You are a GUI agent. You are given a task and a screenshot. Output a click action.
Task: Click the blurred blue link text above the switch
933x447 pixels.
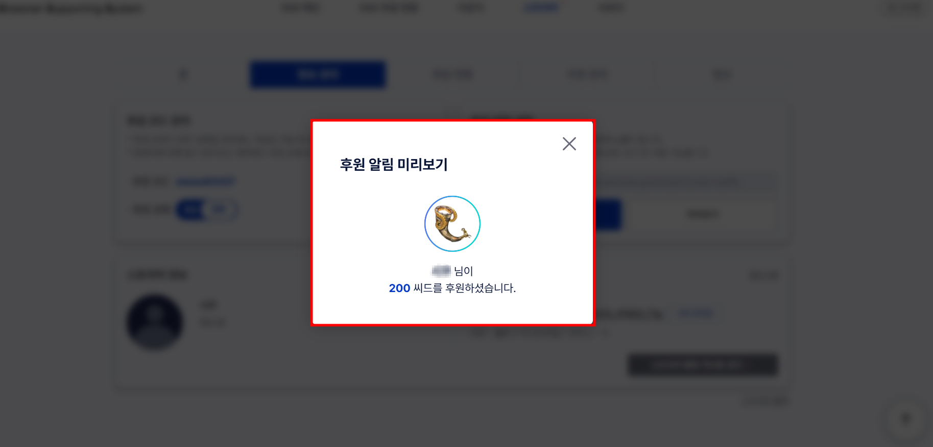205,181
